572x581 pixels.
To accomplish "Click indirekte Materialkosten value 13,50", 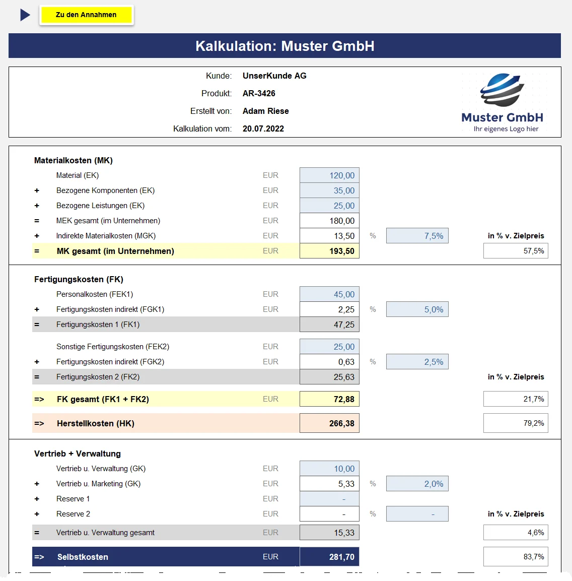I will point(329,236).
